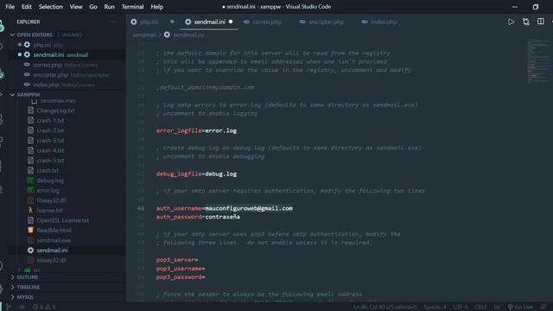This screenshot has width=553, height=311.
Task: Click the UTF-8 encoding status item
Action: [x=461, y=308]
